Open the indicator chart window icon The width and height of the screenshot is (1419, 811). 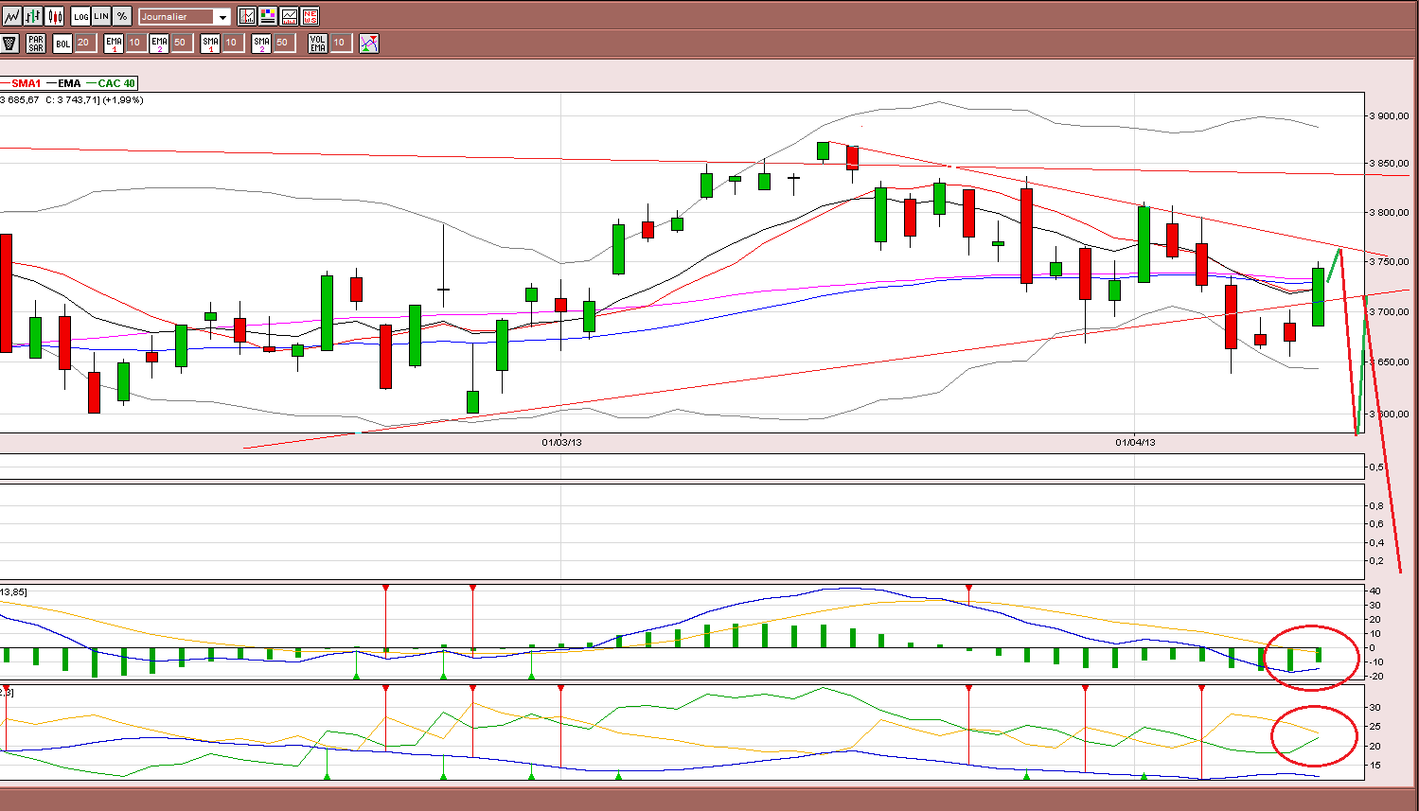(x=289, y=16)
